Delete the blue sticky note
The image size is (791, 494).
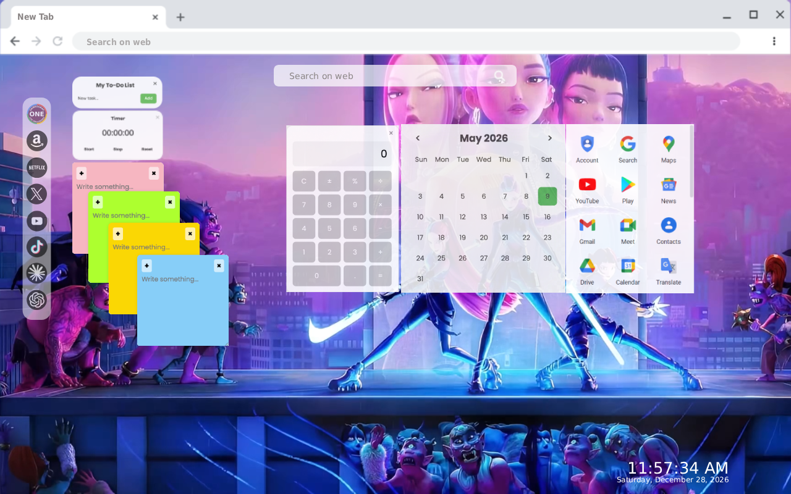tap(219, 266)
